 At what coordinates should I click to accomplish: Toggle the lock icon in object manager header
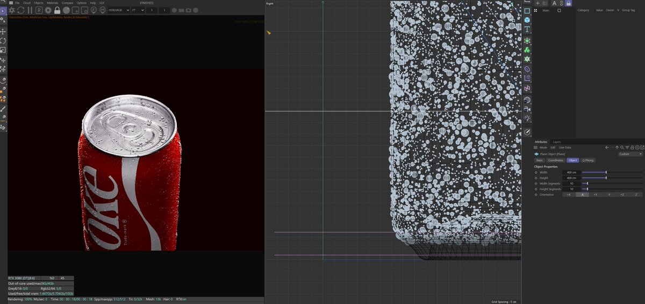coord(569,3)
